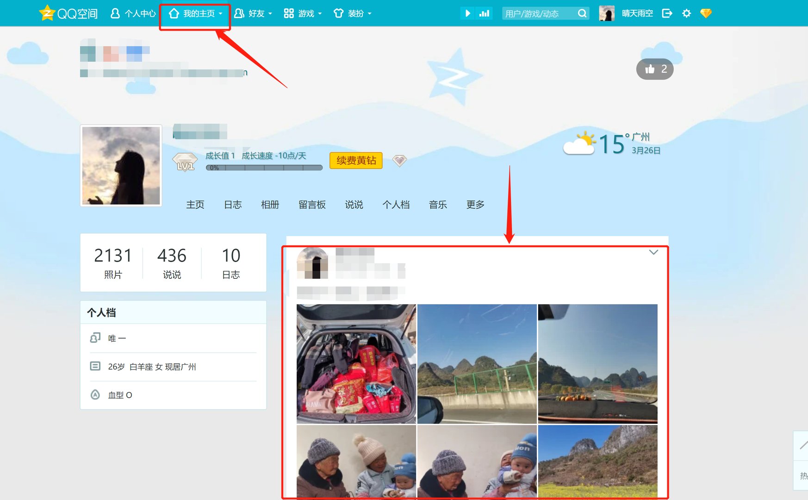This screenshot has width=808, height=500.
Task: Open the 说说 tab
Action: (x=354, y=205)
